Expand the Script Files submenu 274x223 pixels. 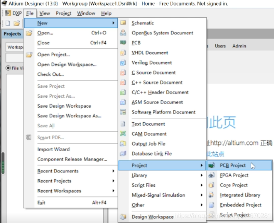[162, 185]
